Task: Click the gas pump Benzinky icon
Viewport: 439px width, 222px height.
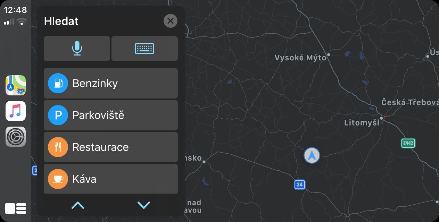Action: click(x=58, y=83)
